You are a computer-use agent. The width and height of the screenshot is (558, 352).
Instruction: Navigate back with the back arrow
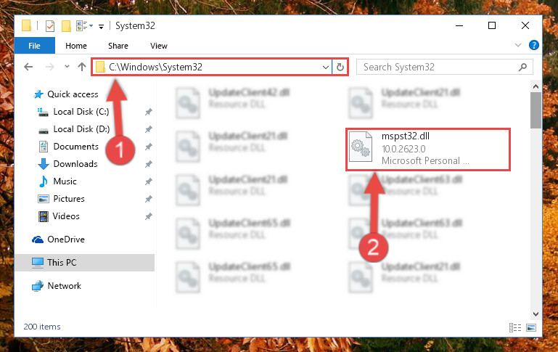click(x=28, y=67)
